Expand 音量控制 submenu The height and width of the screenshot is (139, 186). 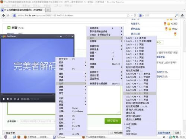point(105,46)
